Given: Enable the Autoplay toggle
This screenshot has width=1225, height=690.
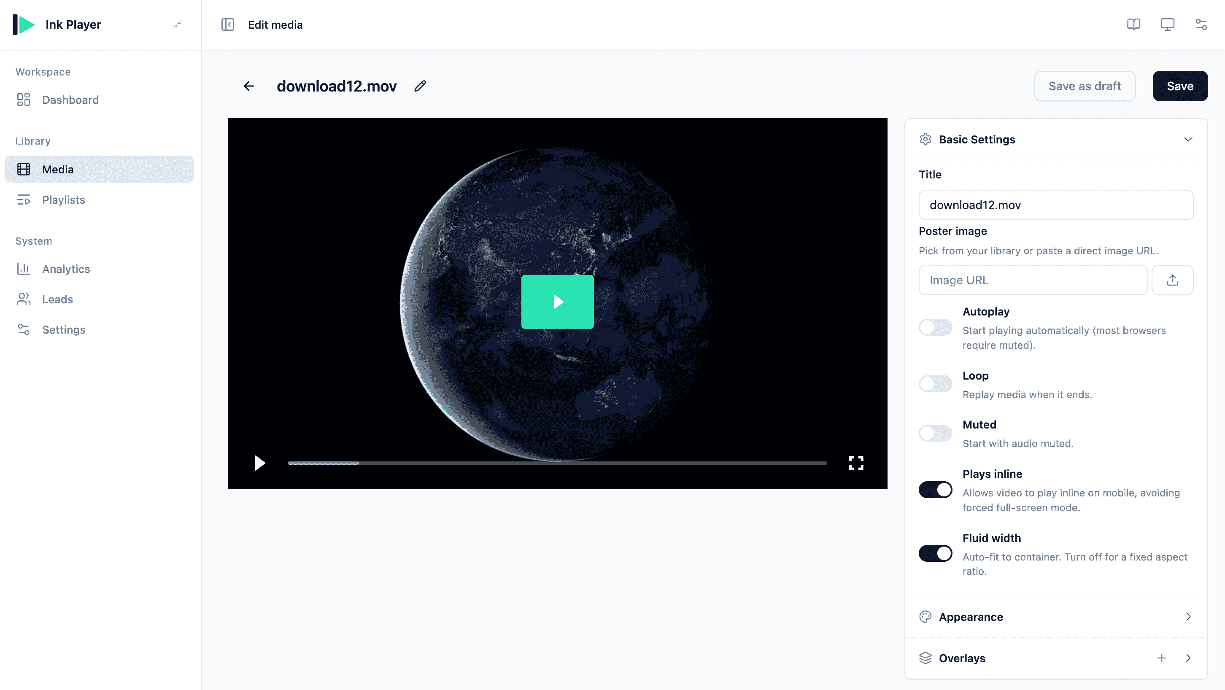Looking at the screenshot, I should [x=935, y=328].
